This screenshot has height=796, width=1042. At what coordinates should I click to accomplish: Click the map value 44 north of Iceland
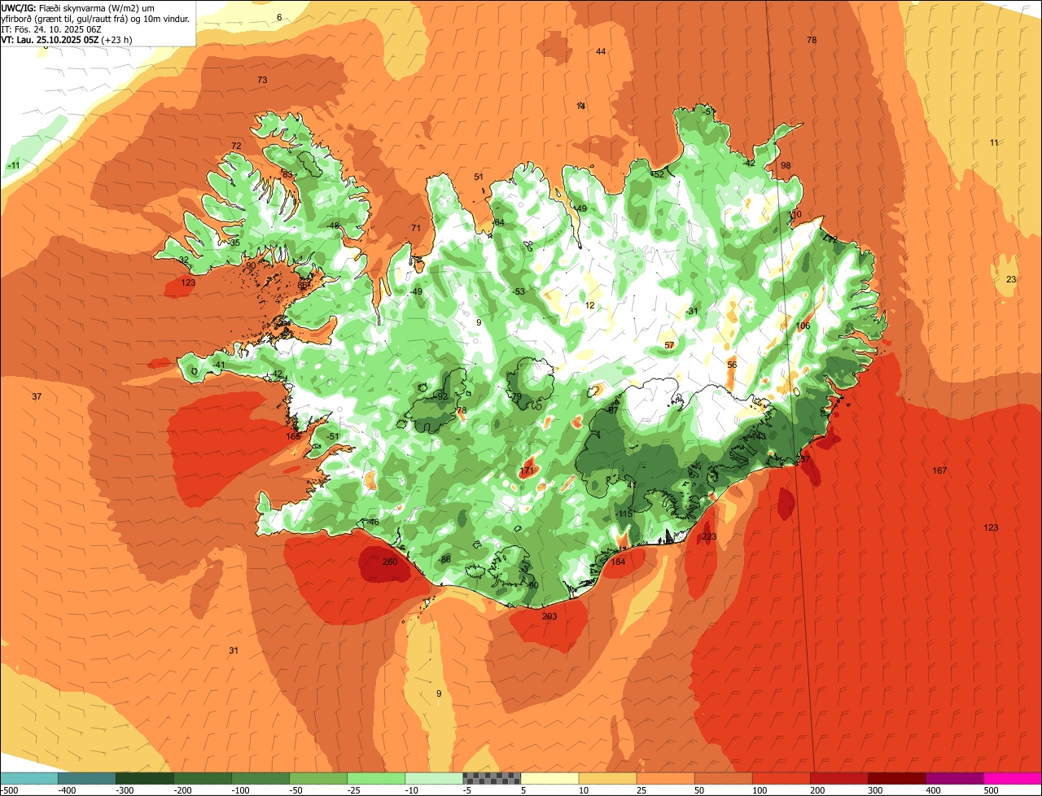coord(601,51)
